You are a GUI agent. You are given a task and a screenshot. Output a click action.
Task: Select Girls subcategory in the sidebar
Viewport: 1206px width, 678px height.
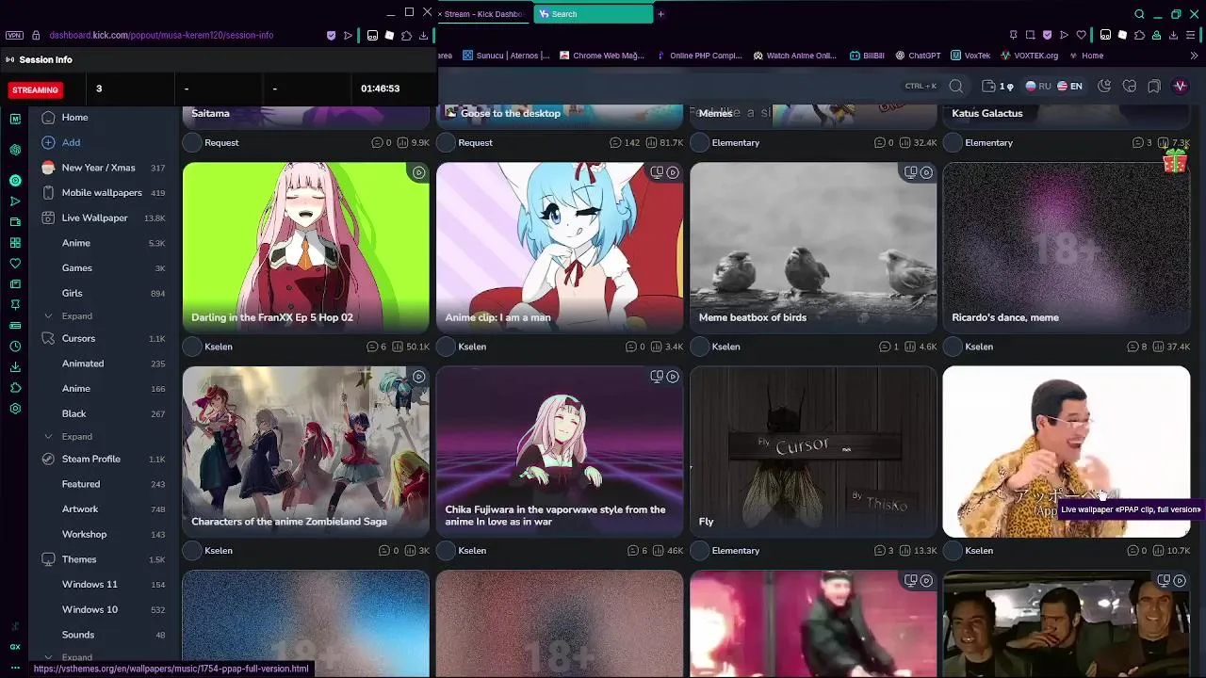click(73, 293)
